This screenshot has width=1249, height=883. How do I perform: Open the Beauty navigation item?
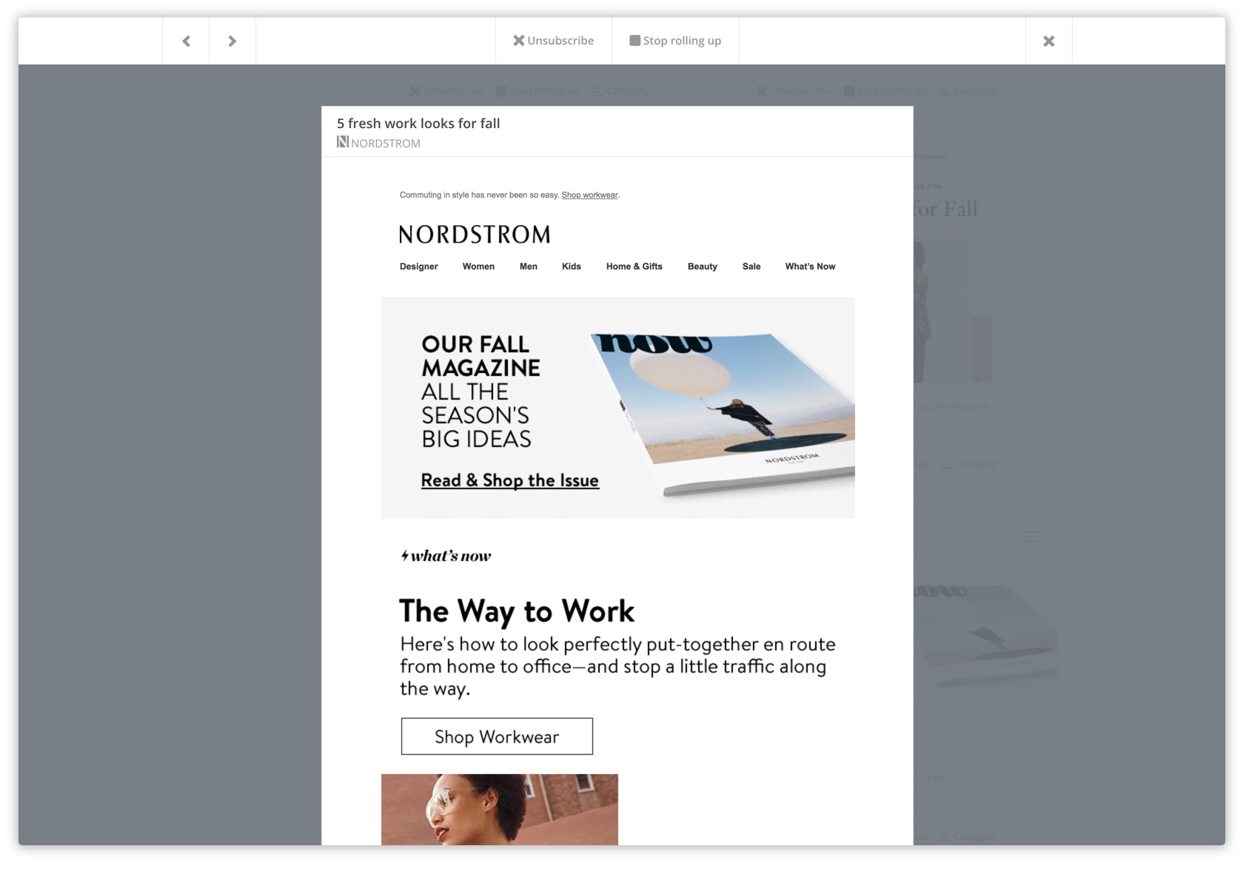(x=702, y=266)
